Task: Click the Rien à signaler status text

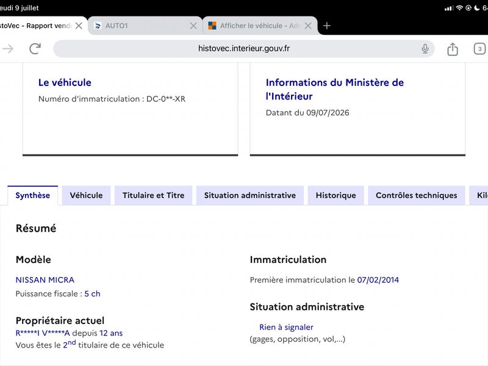Action: coord(286,327)
